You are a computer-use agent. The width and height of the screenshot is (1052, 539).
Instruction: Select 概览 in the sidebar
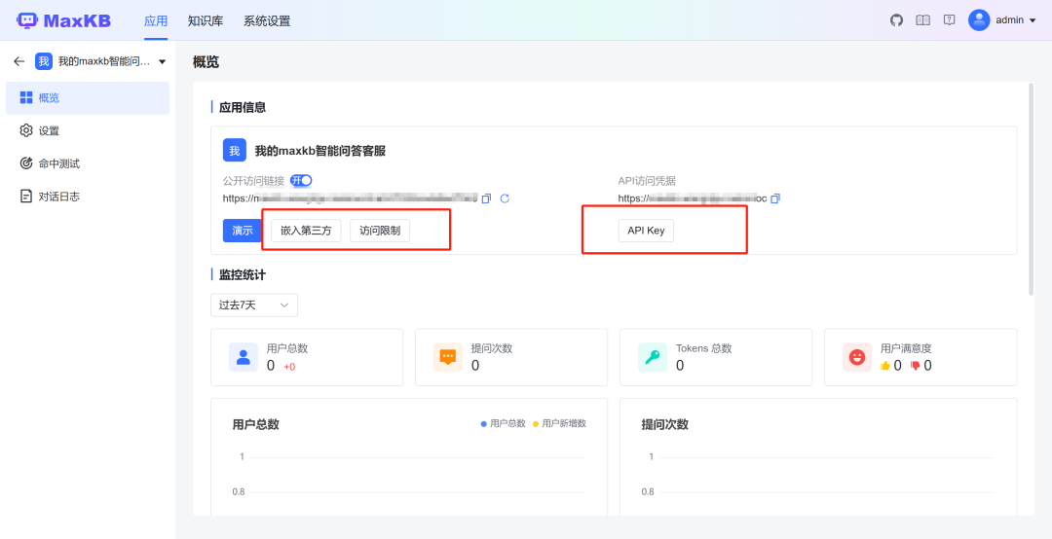point(88,98)
